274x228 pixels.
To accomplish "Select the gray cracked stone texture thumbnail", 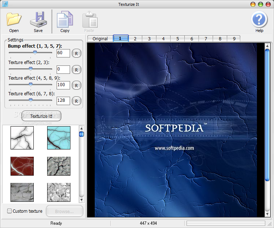I will (x=59, y=166).
